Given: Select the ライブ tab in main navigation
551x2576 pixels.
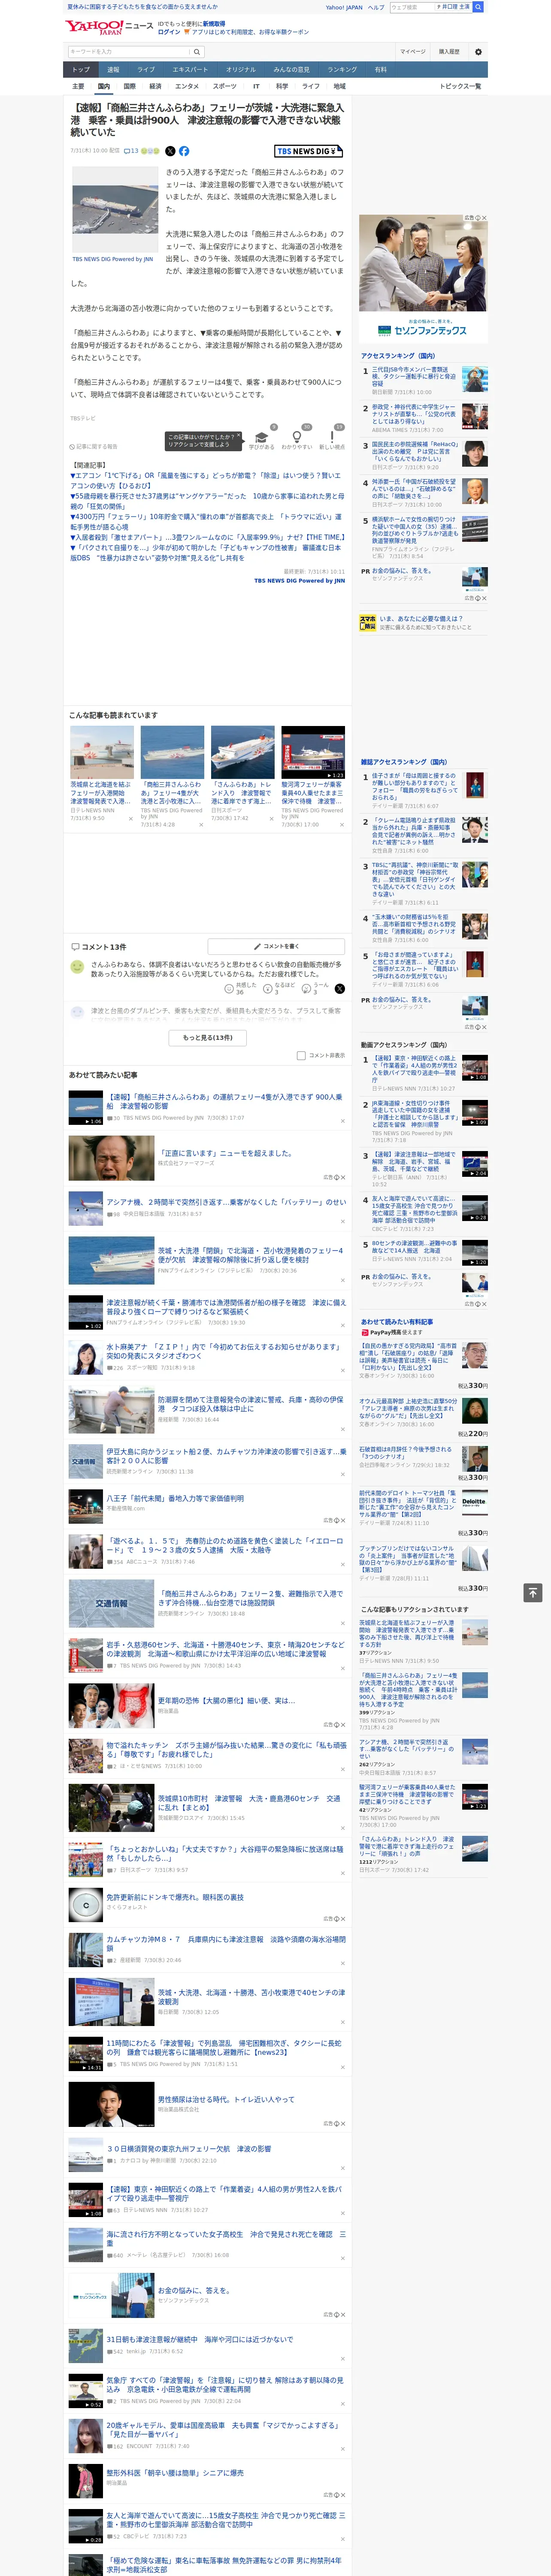Looking at the screenshot, I should pyautogui.click(x=146, y=70).
